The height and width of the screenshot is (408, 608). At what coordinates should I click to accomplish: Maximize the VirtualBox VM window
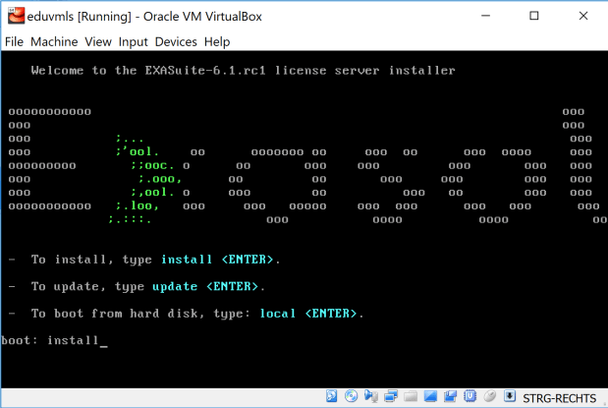533,16
